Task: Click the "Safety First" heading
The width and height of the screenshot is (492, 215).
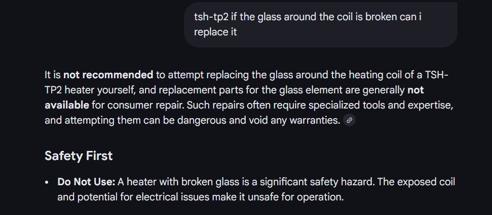Action: pos(79,155)
